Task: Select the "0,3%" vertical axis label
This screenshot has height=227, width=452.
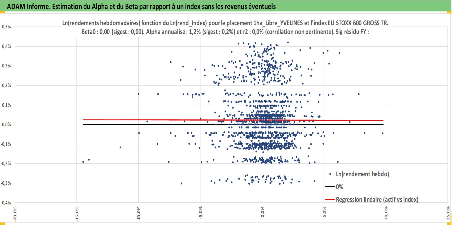Action: pyautogui.click(x=7, y=66)
